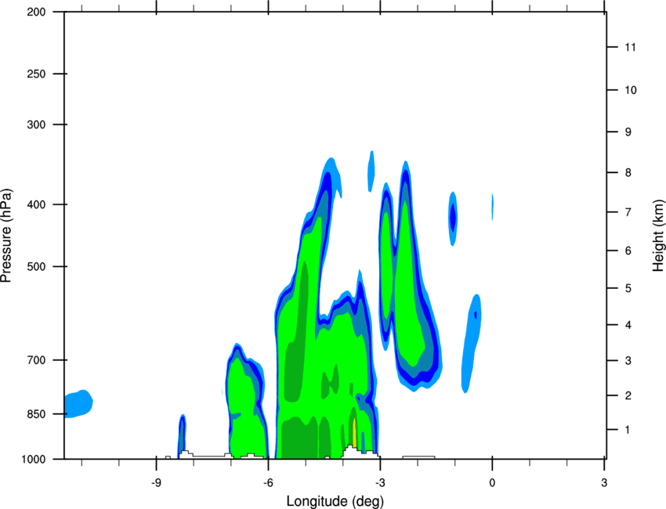Viewport: 666px width, 509px height.
Task: Click the 700 pressure tick label
Action: pos(36,360)
